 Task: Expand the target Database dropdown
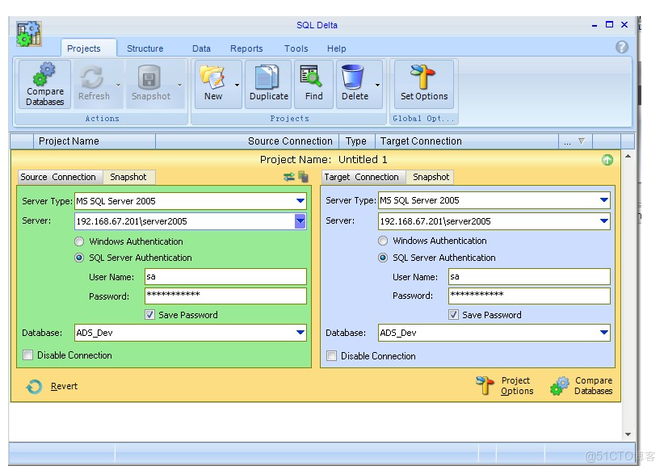(604, 332)
